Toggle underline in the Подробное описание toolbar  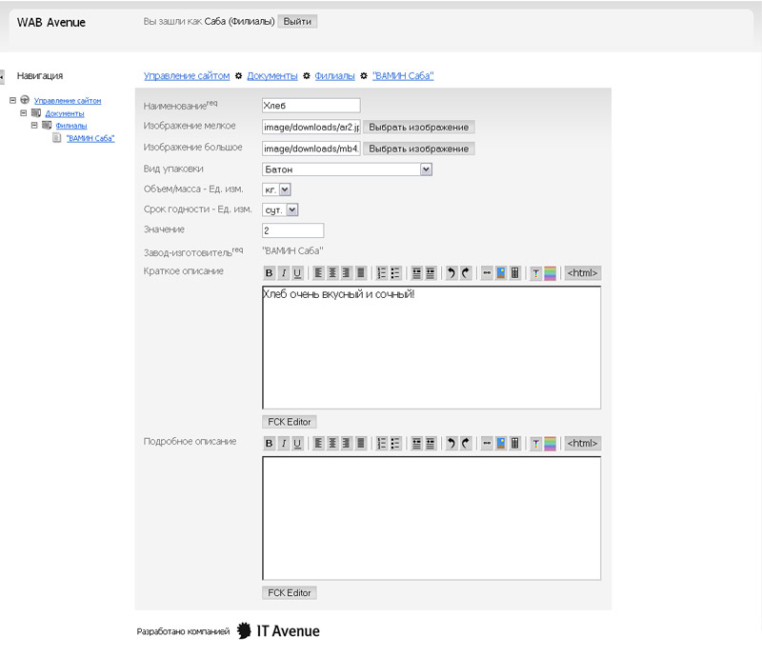(297, 444)
